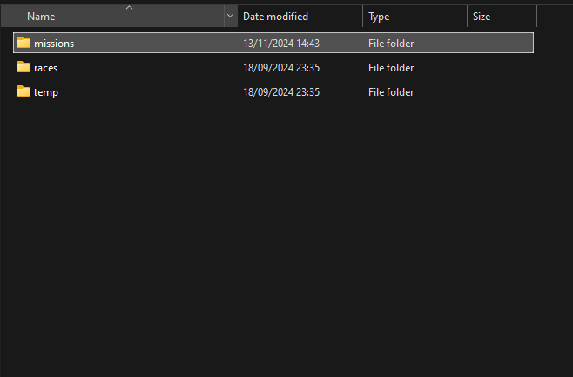Sort by Date modified column header
The image size is (573, 377).
pos(275,17)
